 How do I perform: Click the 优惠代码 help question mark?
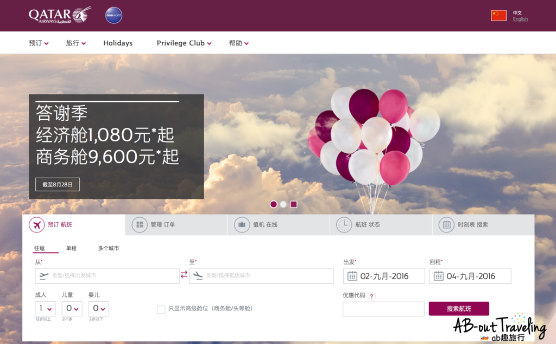point(372,296)
